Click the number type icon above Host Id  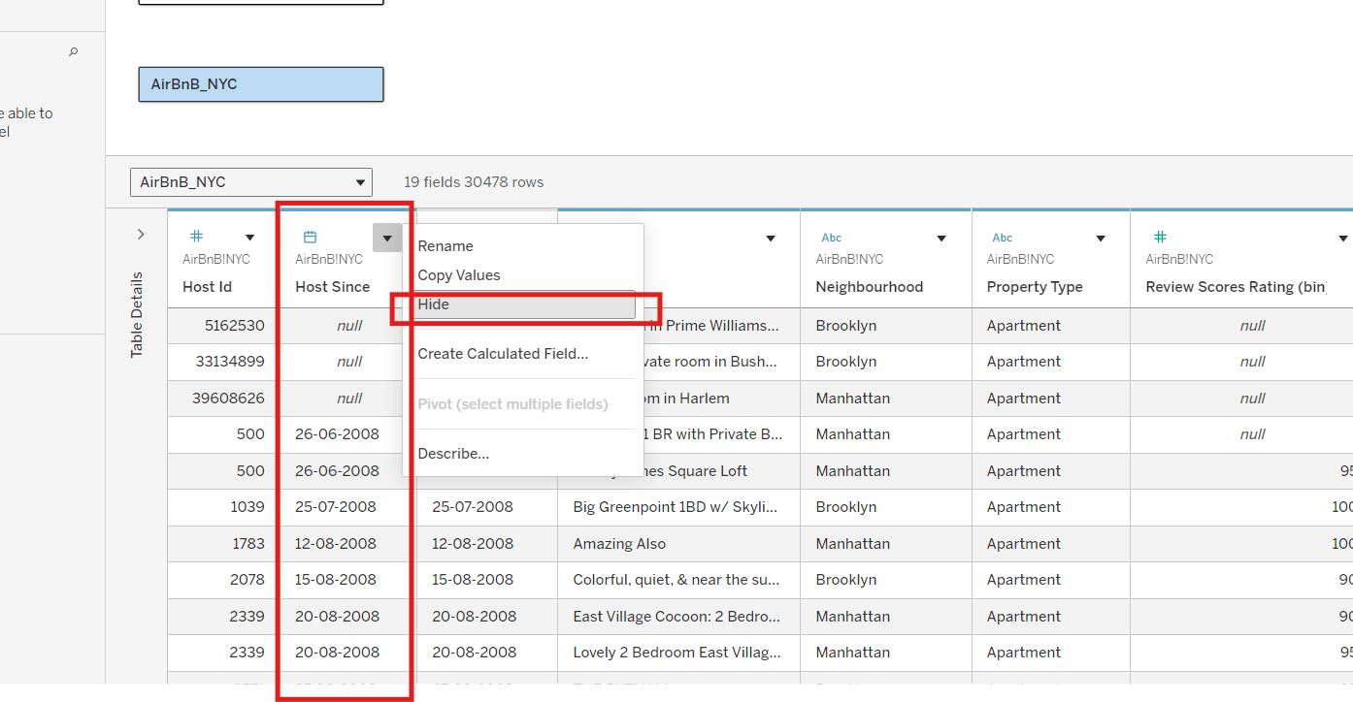(x=196, y=237)
